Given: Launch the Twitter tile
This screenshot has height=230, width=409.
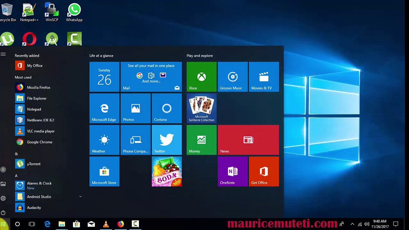Looking at the screenshot, I should pyautogui.click(x=167, y=140).
